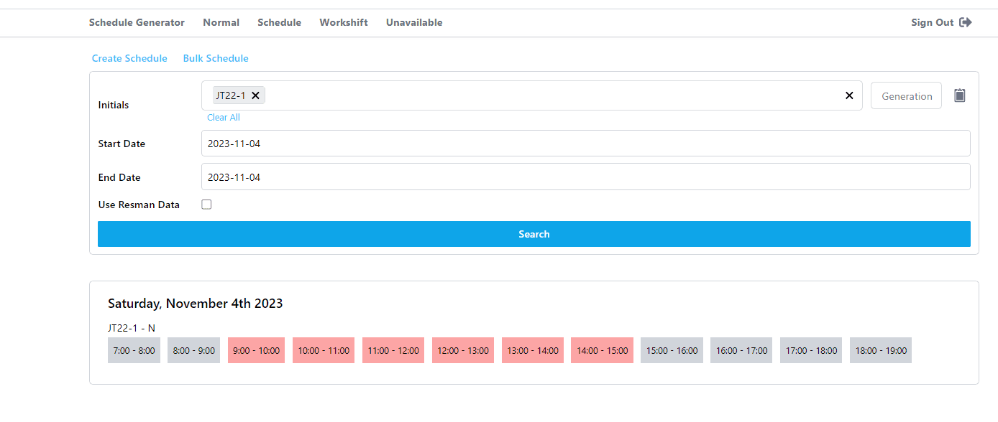Click the End Date label
This screenshot has width=998, height=422.
click(119, 177)
